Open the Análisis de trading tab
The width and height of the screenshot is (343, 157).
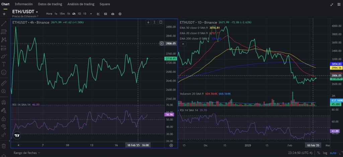[x=81, y=4]
